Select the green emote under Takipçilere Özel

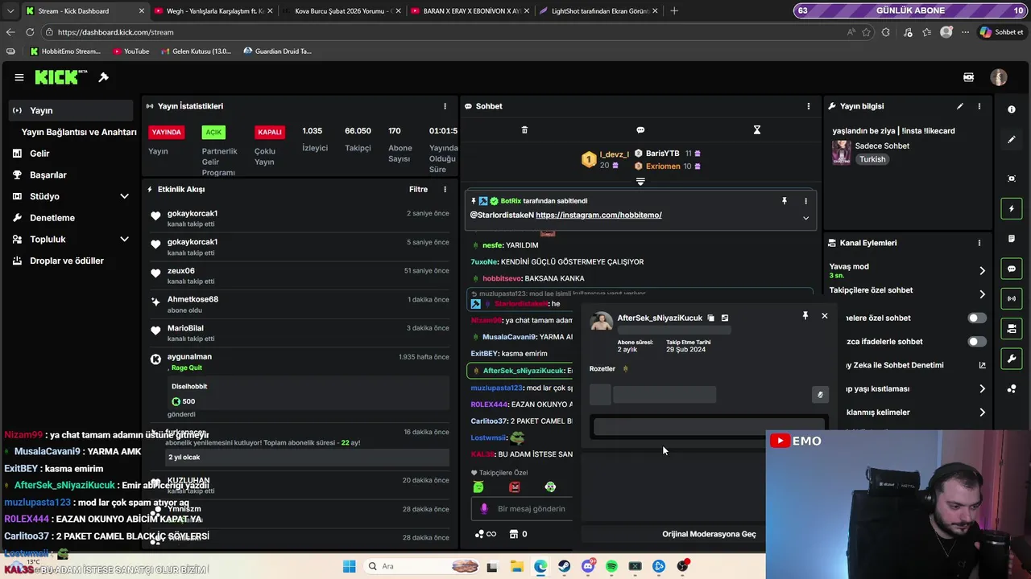tap(478, 487)
